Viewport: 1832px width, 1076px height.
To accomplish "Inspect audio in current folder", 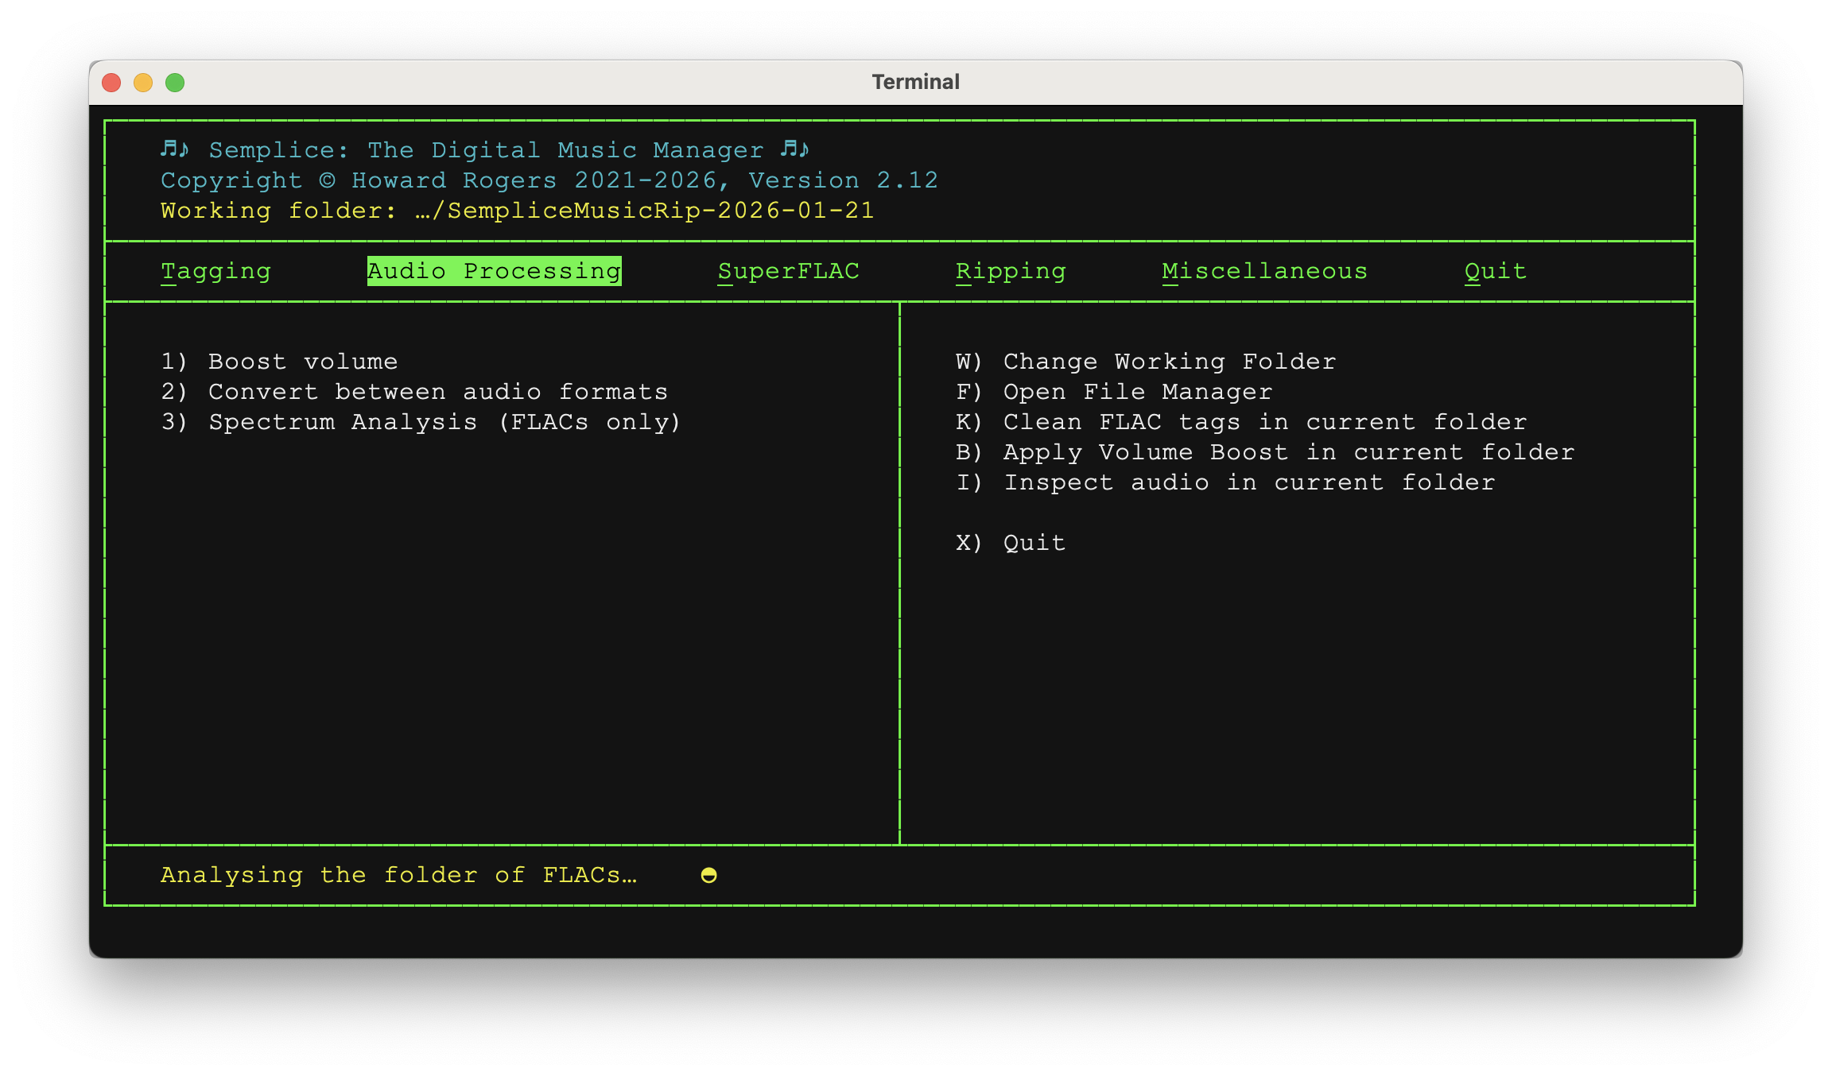I will [x=1225, y=482].
